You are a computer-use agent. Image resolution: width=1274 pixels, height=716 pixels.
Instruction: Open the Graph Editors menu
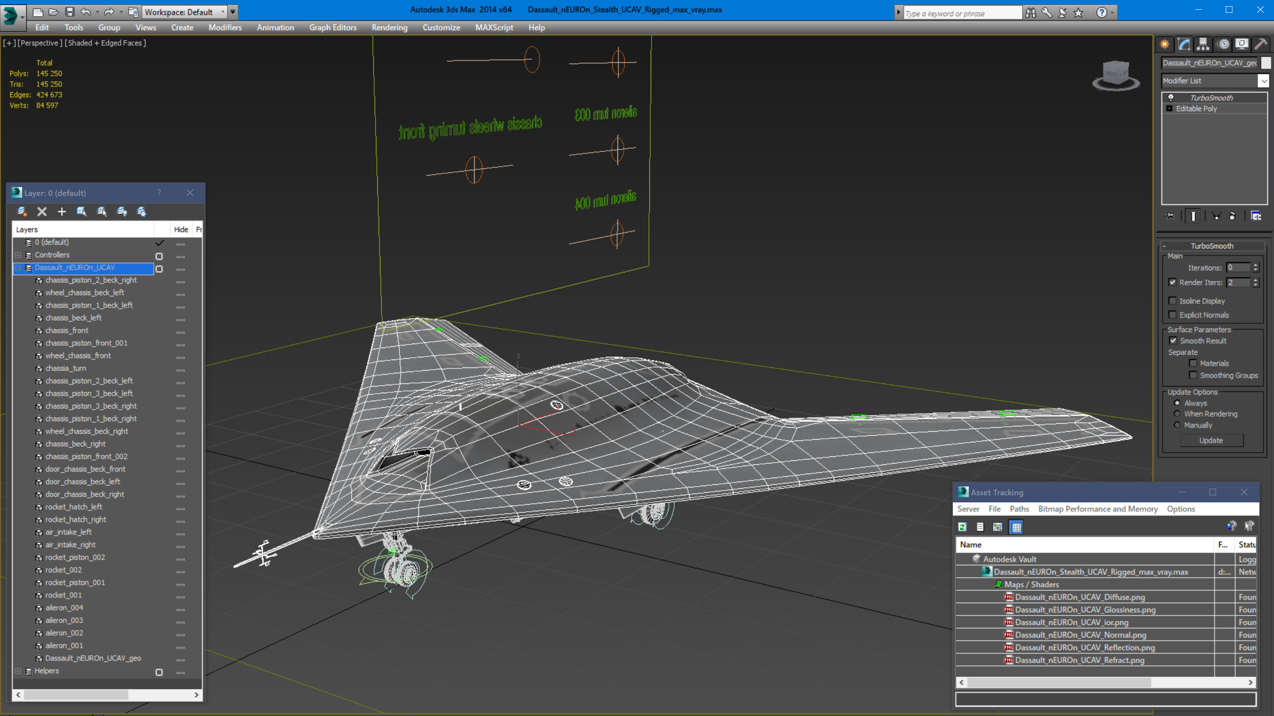pyautogui.click(x=333, y=28)
